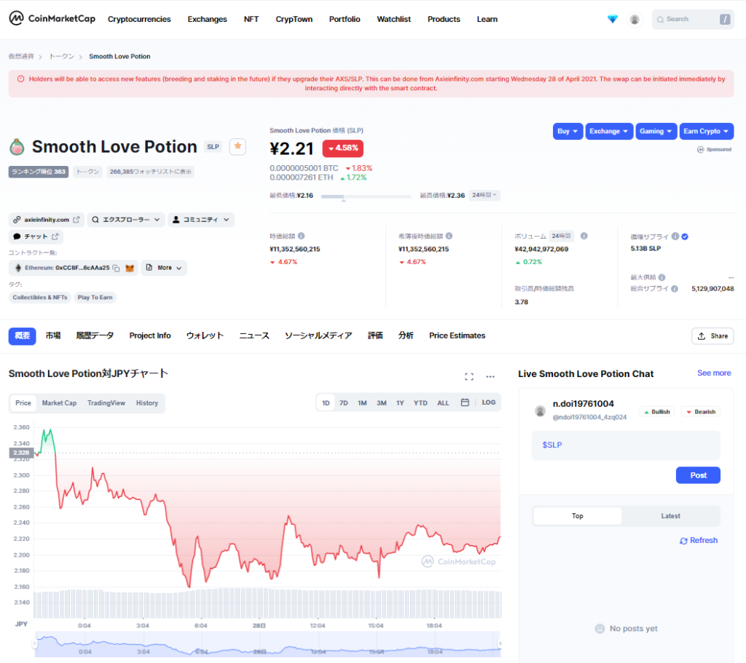This screenshot has width=746, height=663.
Task: Switch chart range to 1Y
Action: point(400,403)
